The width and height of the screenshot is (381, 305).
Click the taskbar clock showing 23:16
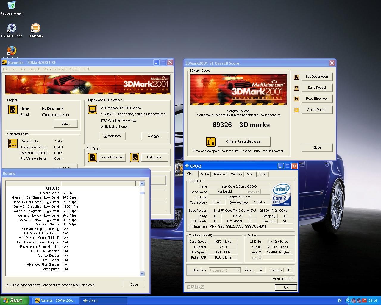click(373, 301)
